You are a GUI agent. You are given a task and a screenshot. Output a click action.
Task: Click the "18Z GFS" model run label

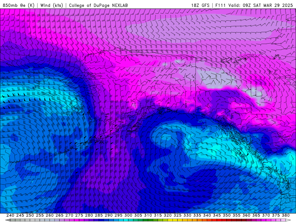[200, 5]
